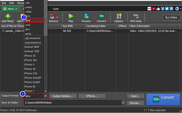The width and height of the screenshot is (182, 113).
Task: Choose the iPhone 4 preset
Action: click(x=34, y=65)
